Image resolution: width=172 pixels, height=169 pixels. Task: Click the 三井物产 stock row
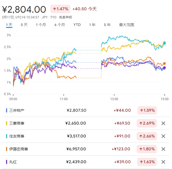click(79, 110)
